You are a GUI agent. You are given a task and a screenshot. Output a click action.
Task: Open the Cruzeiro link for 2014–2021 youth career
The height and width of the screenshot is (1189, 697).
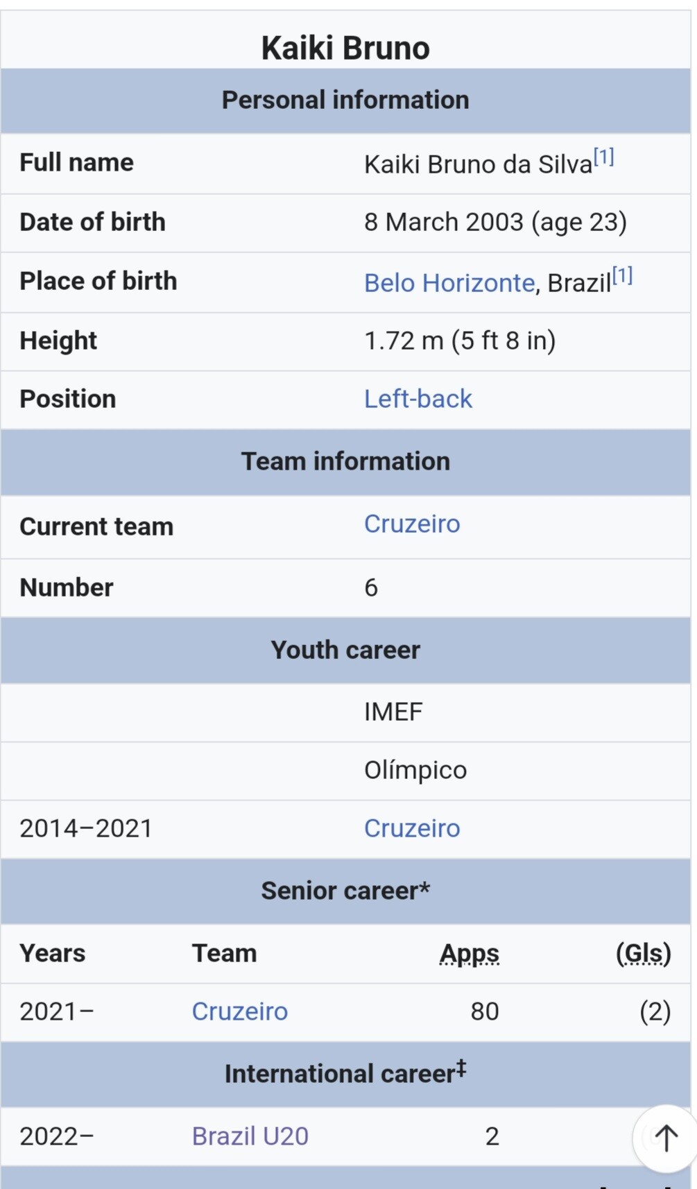coord(412,828)
